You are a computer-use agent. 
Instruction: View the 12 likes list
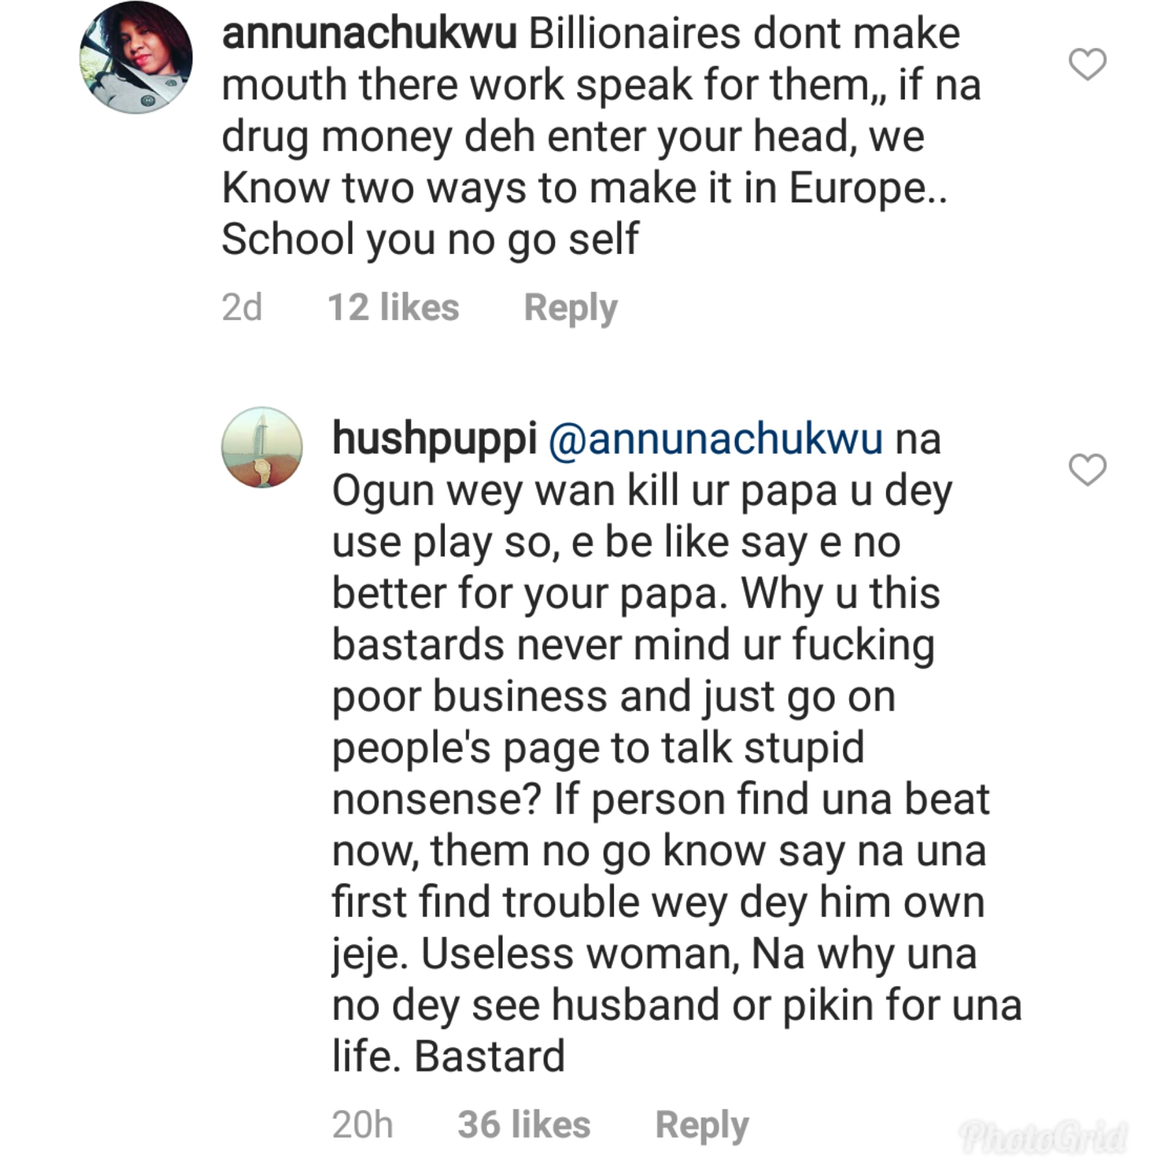pos(393,307)
